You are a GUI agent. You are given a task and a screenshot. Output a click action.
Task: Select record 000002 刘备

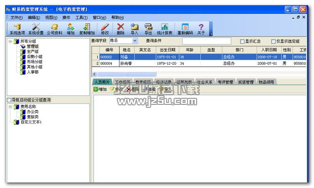tap(199, 57)
